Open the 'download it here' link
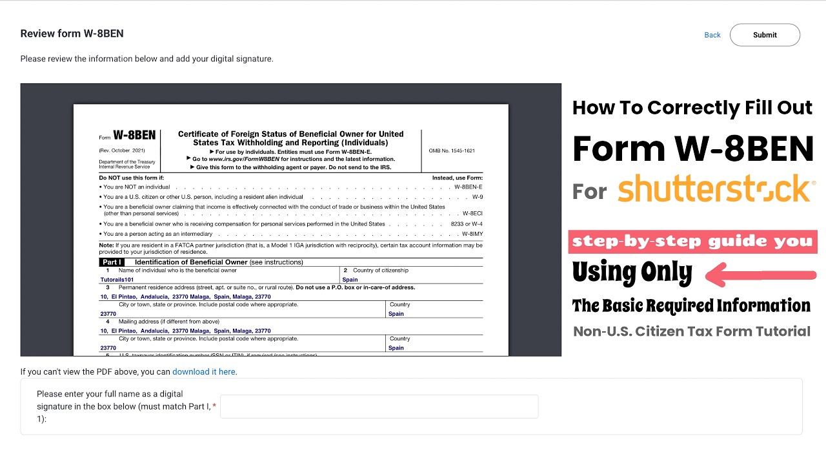This screenshot has width=826, height=465. pos(203,372)
